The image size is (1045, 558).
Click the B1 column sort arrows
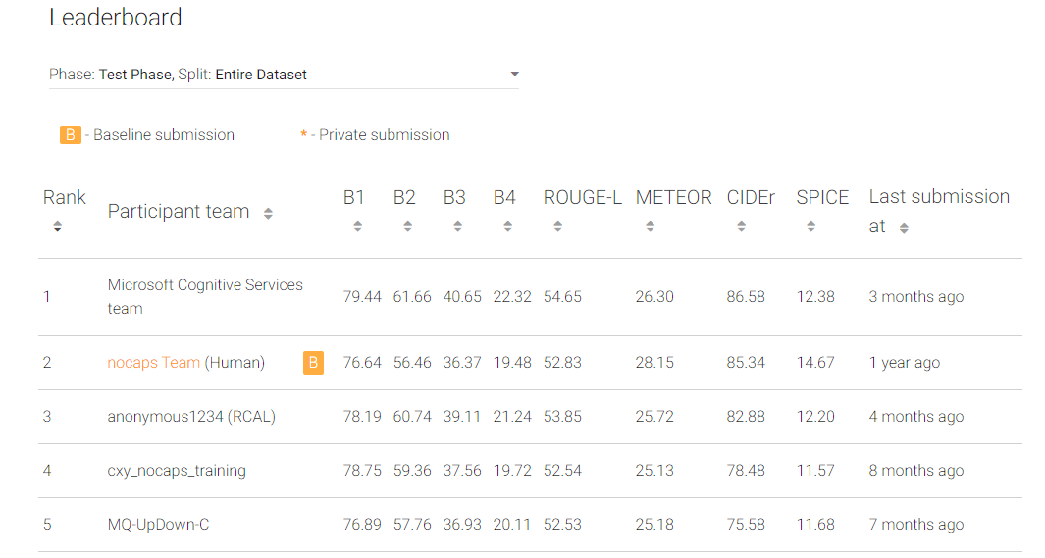tap(358, 227)
